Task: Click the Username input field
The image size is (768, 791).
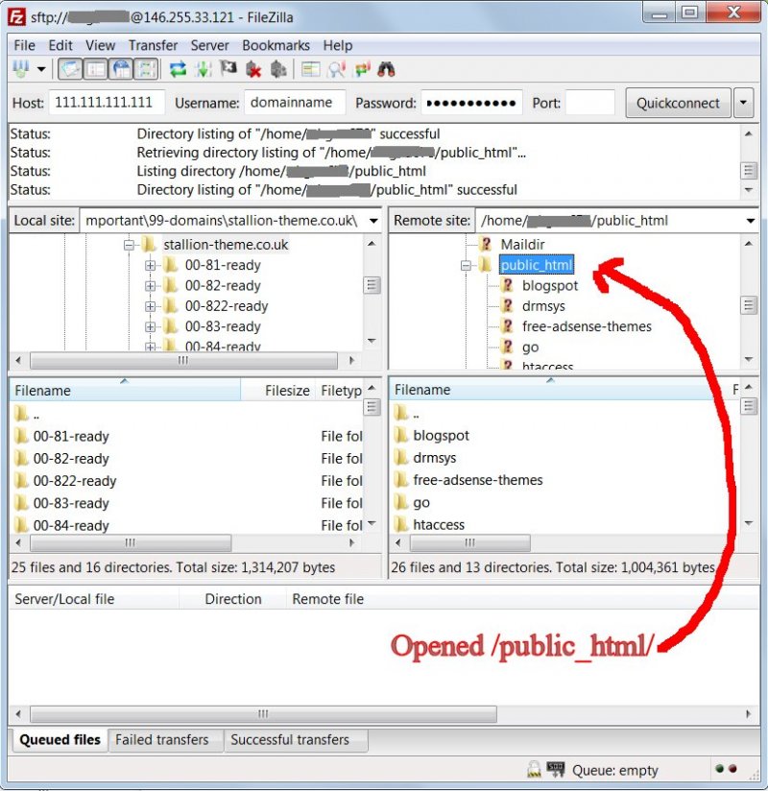Action: click(x=295, y=103)
